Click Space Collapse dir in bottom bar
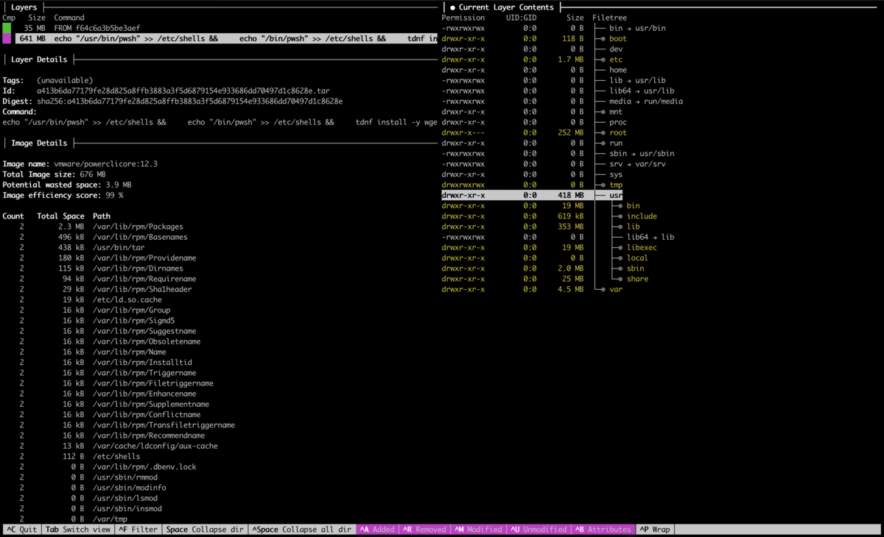The image size is (884, 537). (205, 530)
